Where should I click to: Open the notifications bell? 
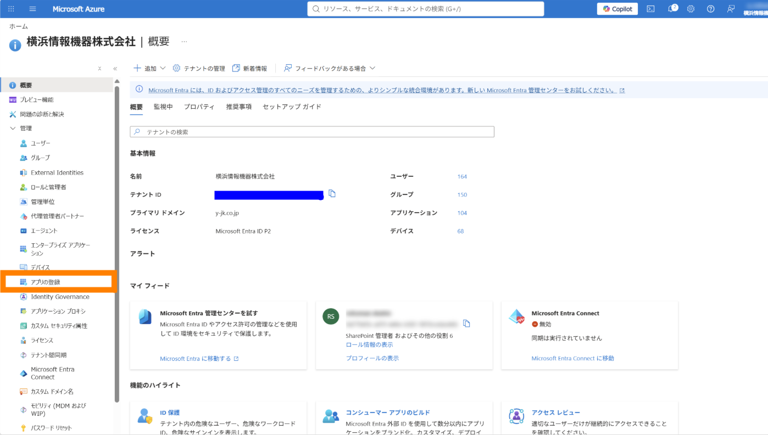click(671, 9)
